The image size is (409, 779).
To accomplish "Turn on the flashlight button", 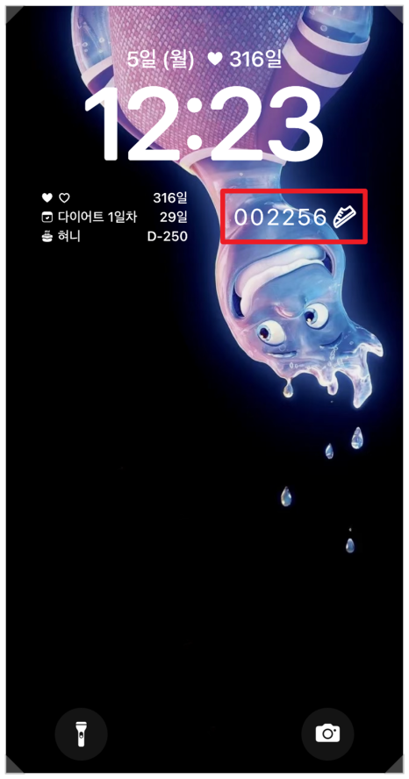I will click(81, 733).
